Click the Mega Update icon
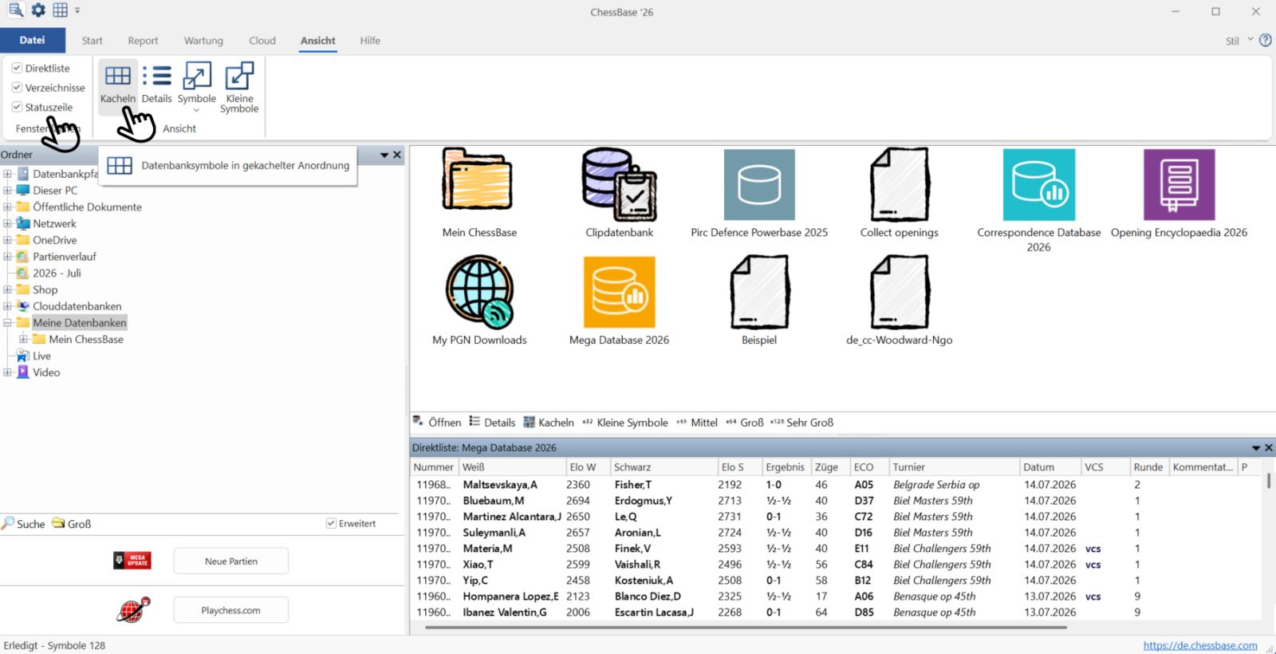 pyautogui.click(x=132, y=561)
